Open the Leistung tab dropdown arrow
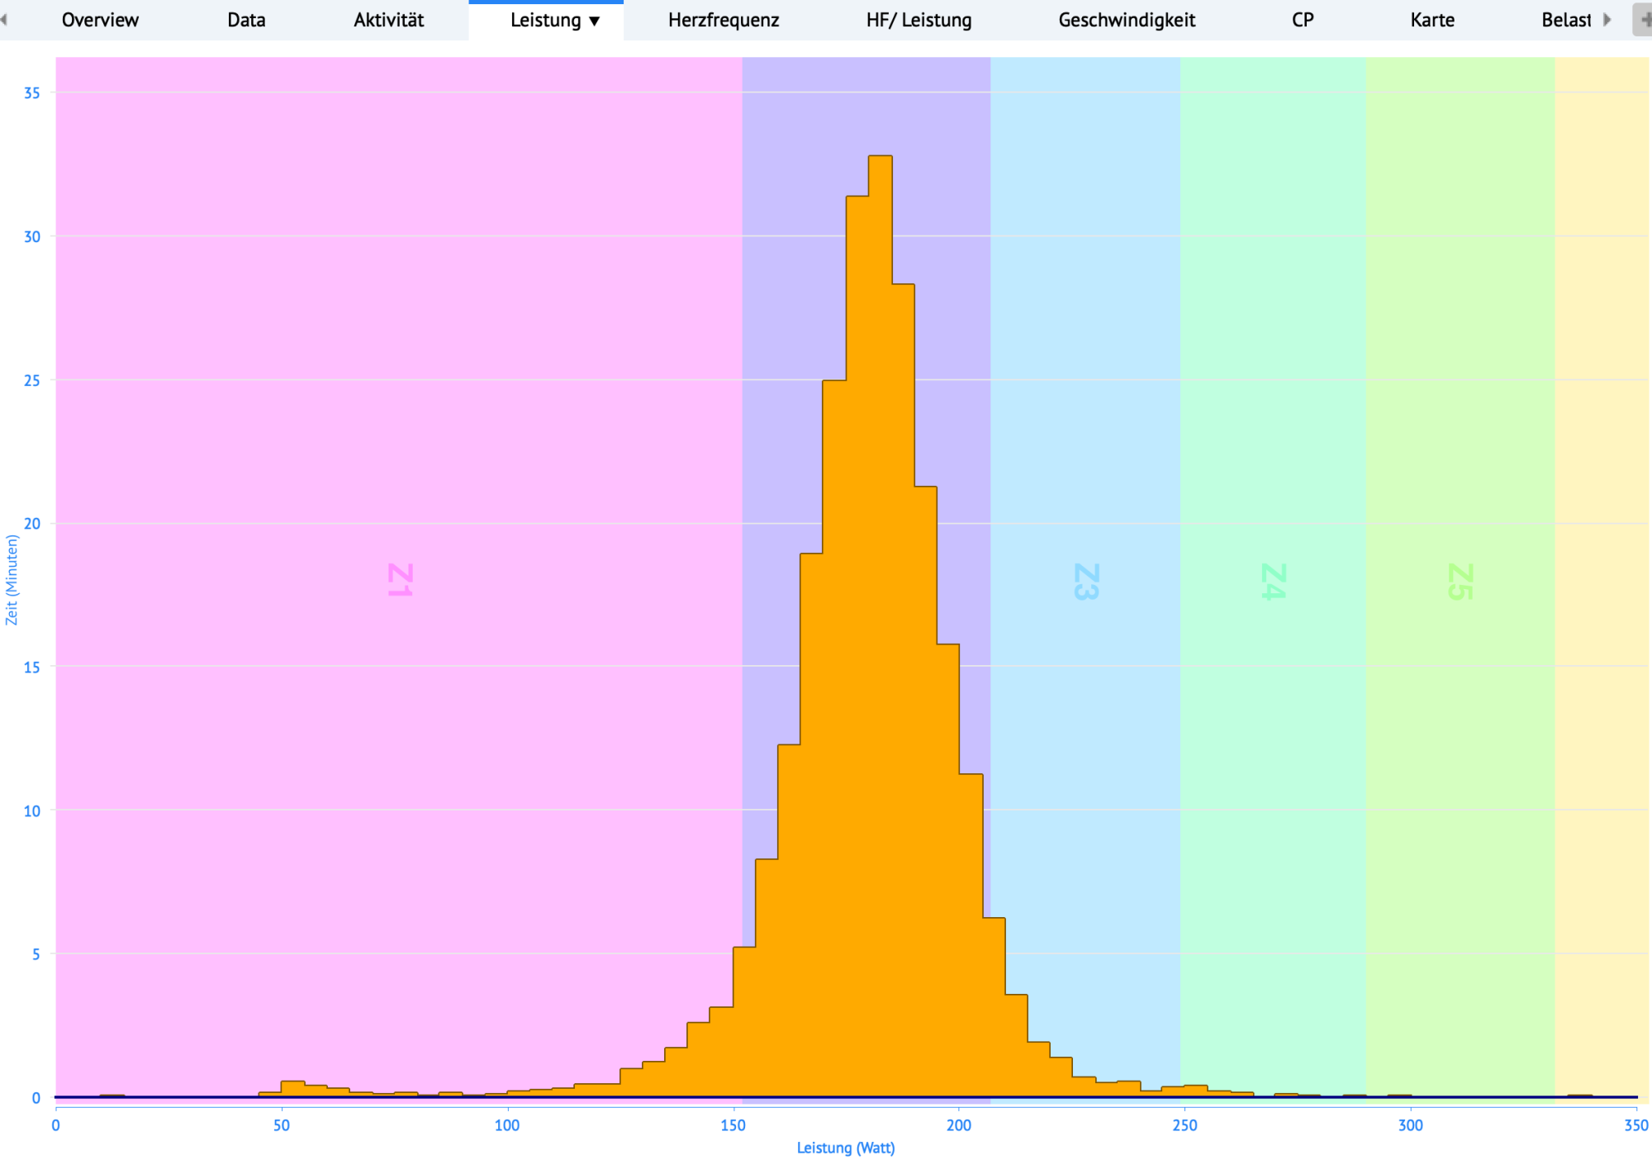The height and width of the screenshot is (1160, 1652). pos(594,21)
